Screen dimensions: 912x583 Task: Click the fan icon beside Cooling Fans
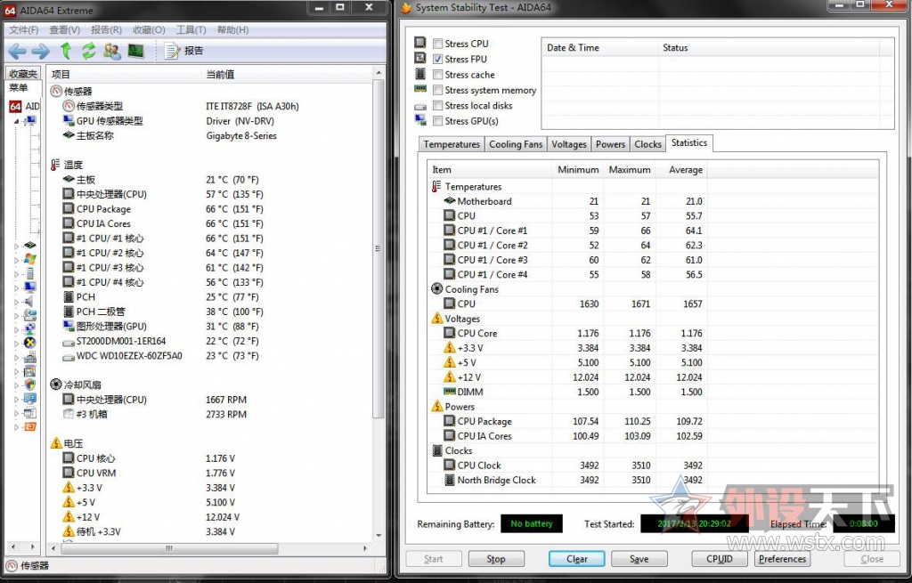(x=436, y=288)
